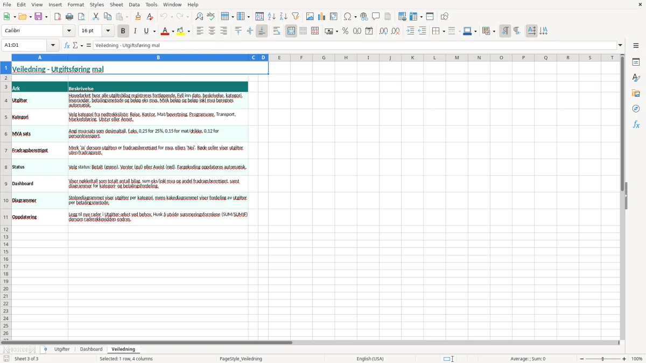Toggle Italic formatting
Image resolution: width=646 pixels, height=363 pixels.
coord(135,31)
